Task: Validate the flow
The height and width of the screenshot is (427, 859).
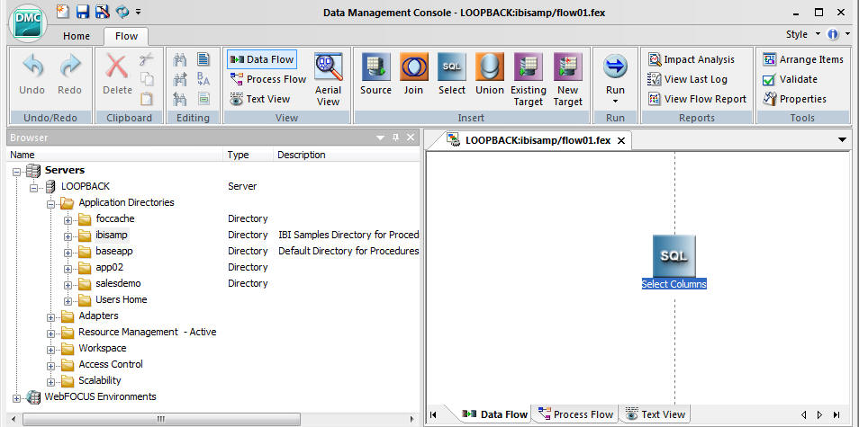Action: pos(790,79)
